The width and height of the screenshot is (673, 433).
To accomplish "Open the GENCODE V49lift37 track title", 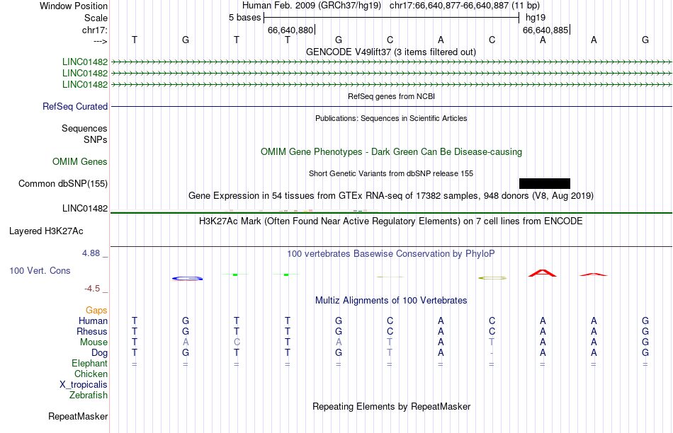I will tap(391, 52).
